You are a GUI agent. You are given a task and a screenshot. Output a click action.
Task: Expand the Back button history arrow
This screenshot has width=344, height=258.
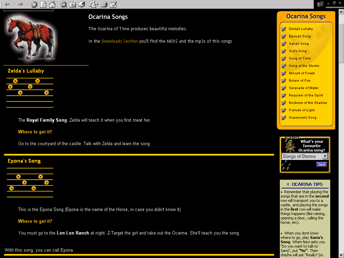pyautogui.click(x=14, y=4)
